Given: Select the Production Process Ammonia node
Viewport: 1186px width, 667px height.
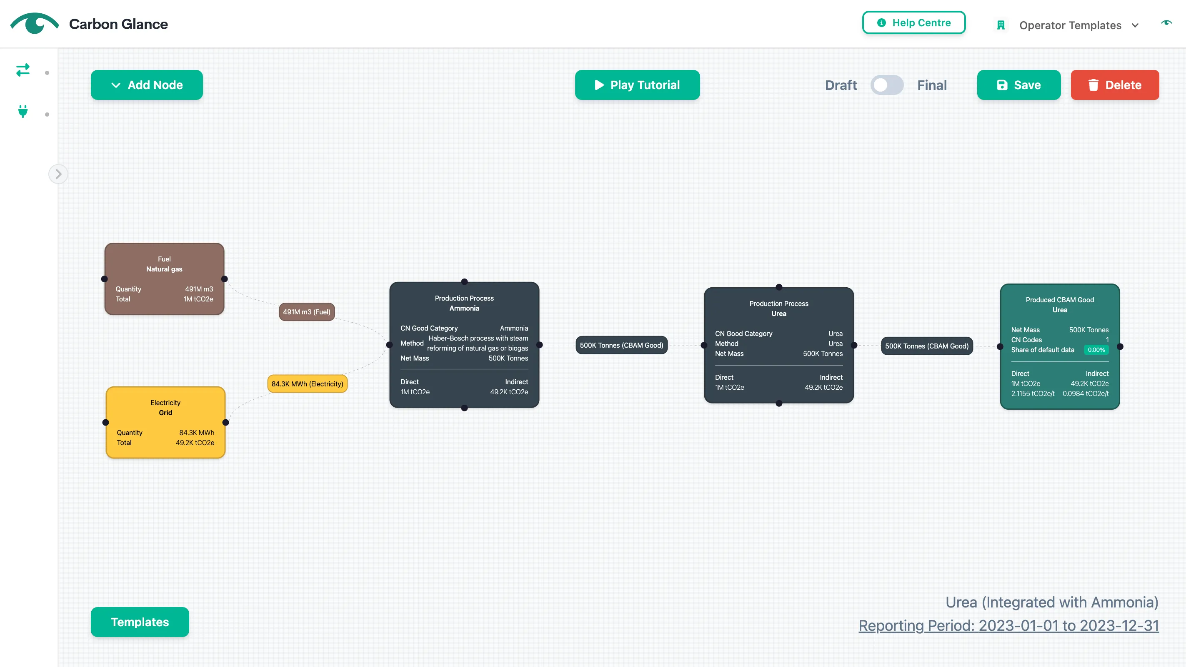Looking at the screenshot, I should pyautogui.click(x=464, y=345).
